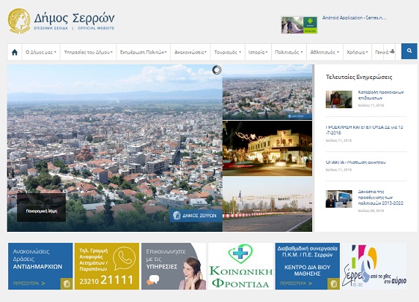The width and height of the screenshot is (419, 302).
Task: Click chat bubbles icon on Επικοινωνήστε banner
Action: [x=153, y=280]
